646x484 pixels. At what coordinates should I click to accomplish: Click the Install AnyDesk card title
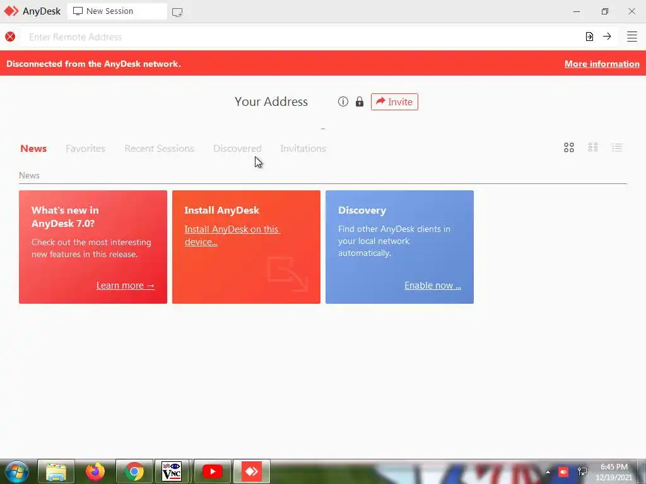coord(221,210)
